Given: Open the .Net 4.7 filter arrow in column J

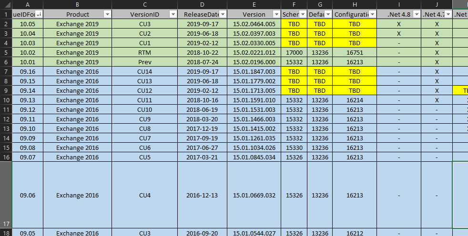Looking at the screenshot, I should pyautogui.click(x=448, y=14).
